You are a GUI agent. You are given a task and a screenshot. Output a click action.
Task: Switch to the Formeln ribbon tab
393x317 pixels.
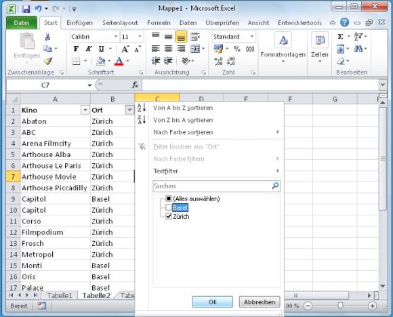[x=159, y=23]
